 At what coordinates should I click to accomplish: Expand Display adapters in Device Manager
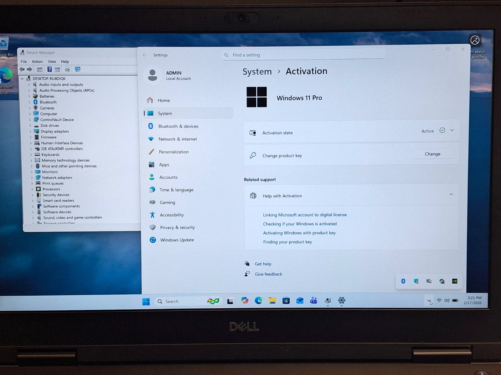click(x=30, y=132)
